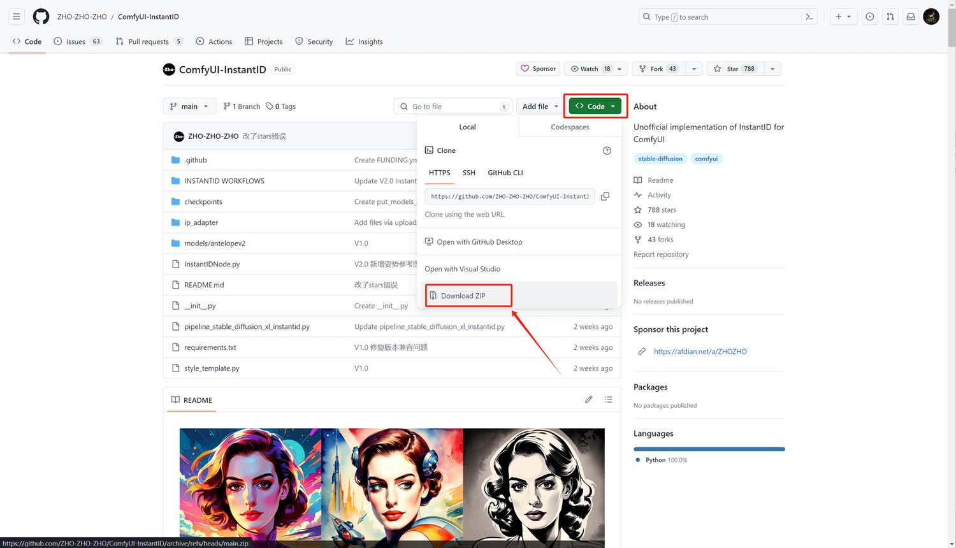Open the pull requests icon in header
The width and height of the screenshot is (956, 548).
890,17
